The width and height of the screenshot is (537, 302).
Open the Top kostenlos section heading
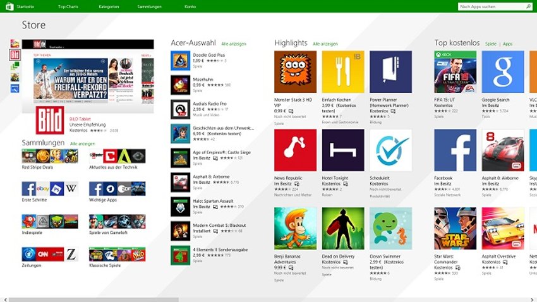tap(457, 43)
